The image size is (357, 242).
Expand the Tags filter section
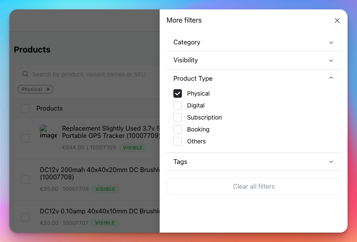(254, 162)
